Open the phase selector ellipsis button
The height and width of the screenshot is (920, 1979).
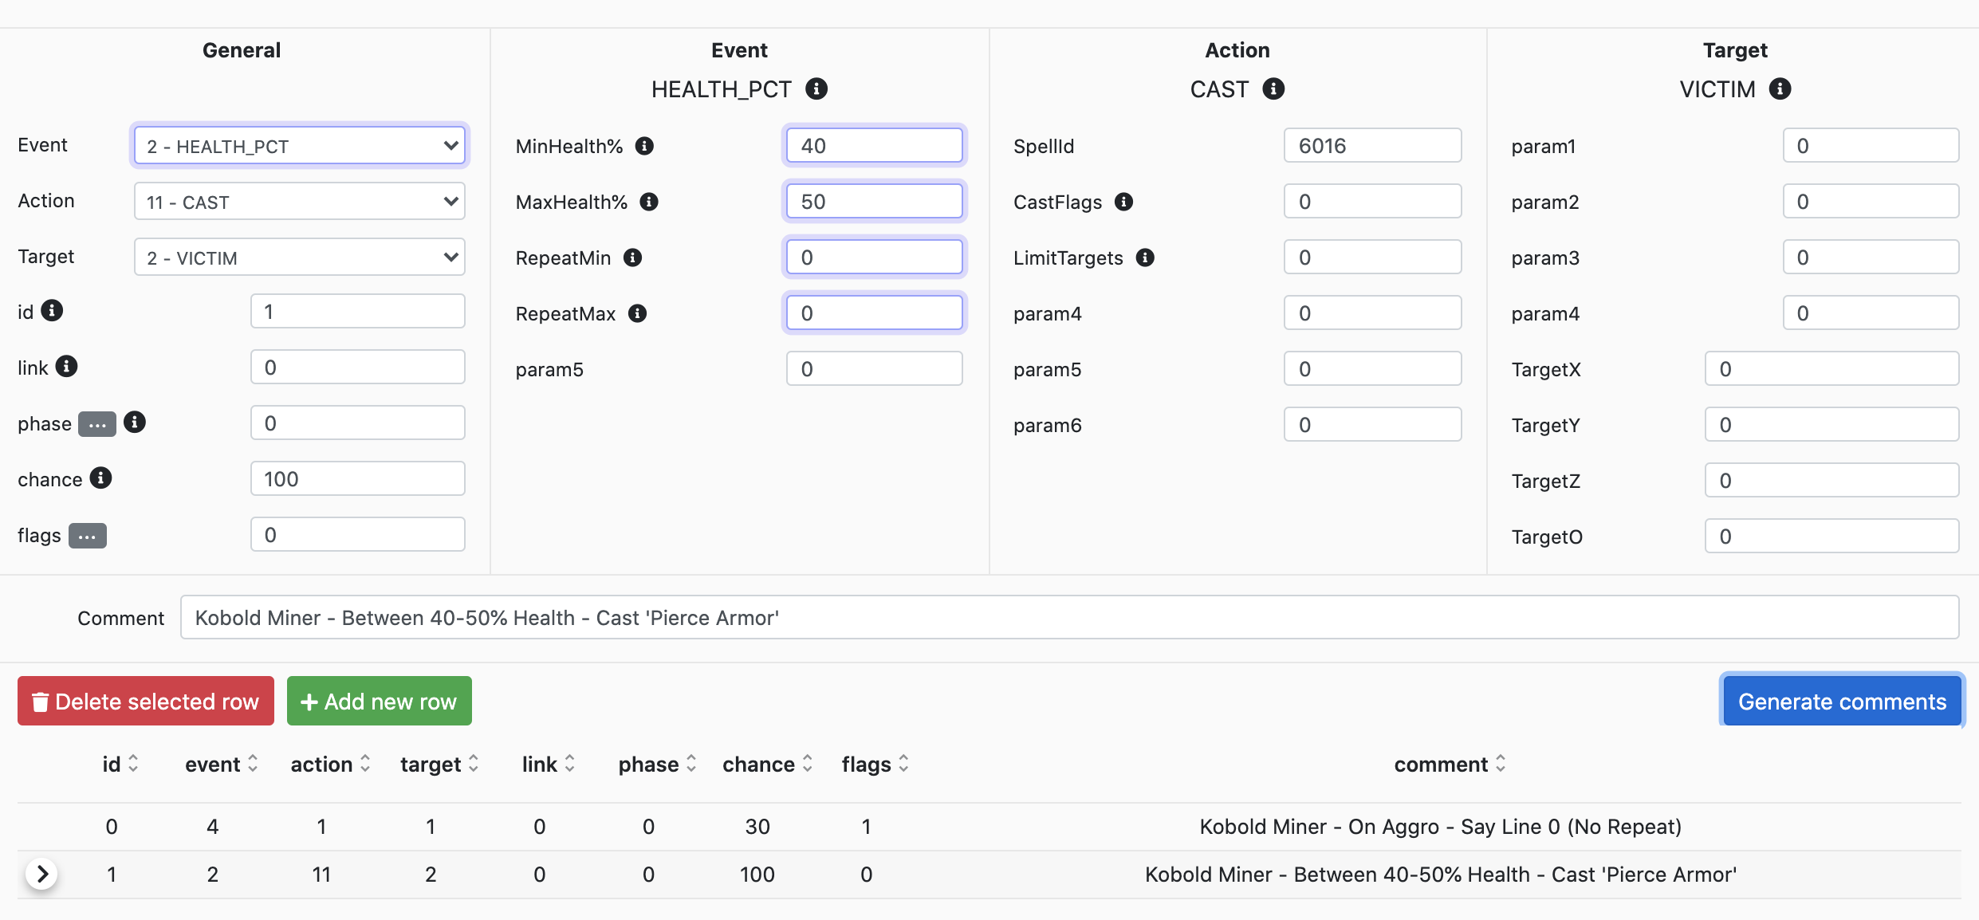coord(96,424)
